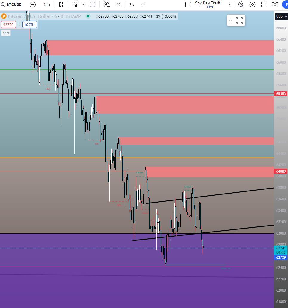This screenshot has height=308, width=288.
Task: Open indicator templates grid icon
Action: pyautogui.click(x=93, y=4)
